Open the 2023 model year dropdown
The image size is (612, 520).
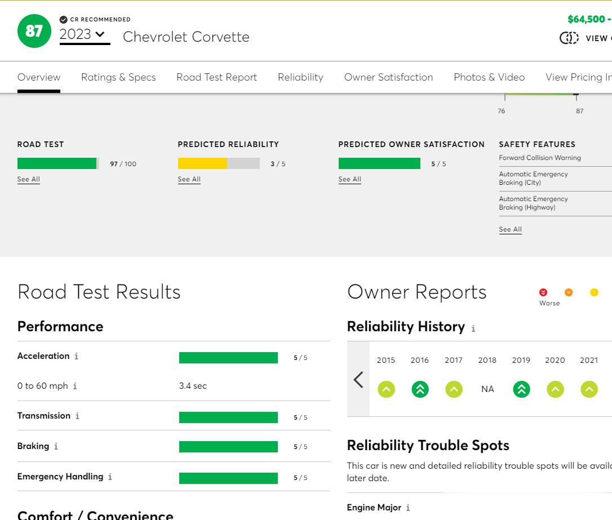pyautogui.click(x=85, y=35)
